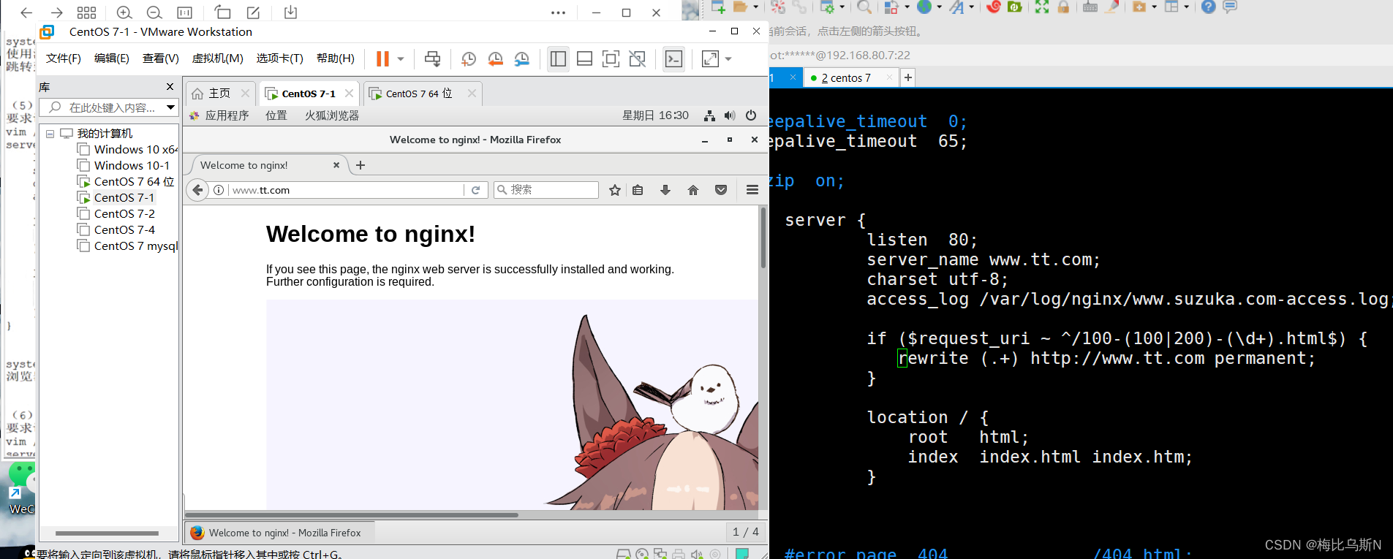Reload the page in Firefox
Screen dimensions: 1393x559
coord(475,190)
